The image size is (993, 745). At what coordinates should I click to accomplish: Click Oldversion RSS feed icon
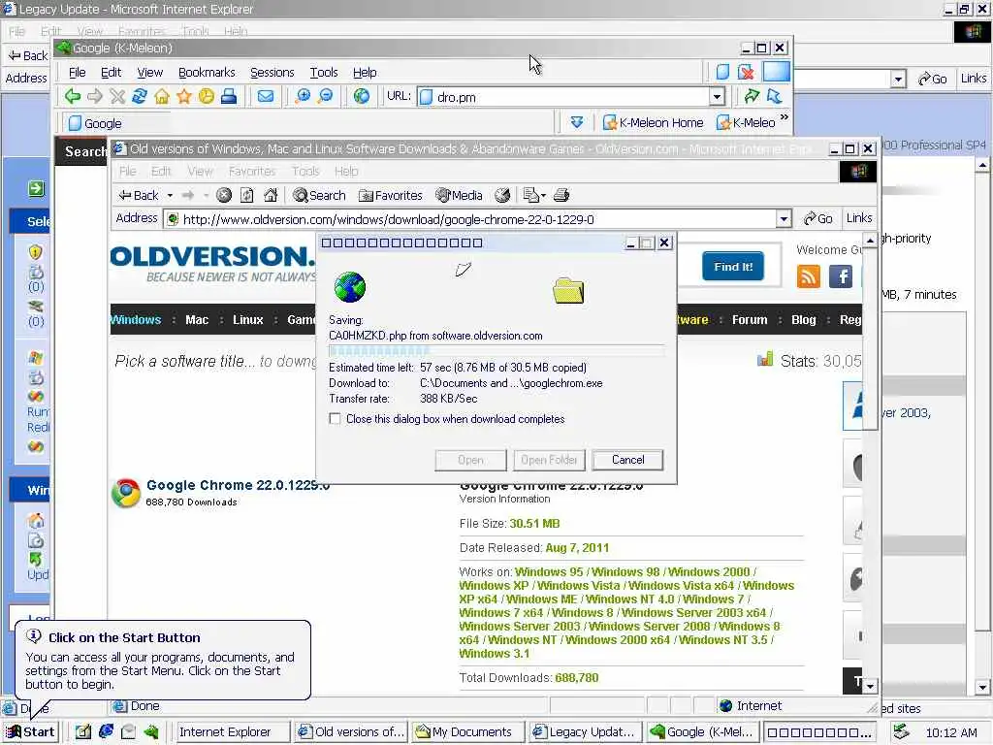click(809, 276)
